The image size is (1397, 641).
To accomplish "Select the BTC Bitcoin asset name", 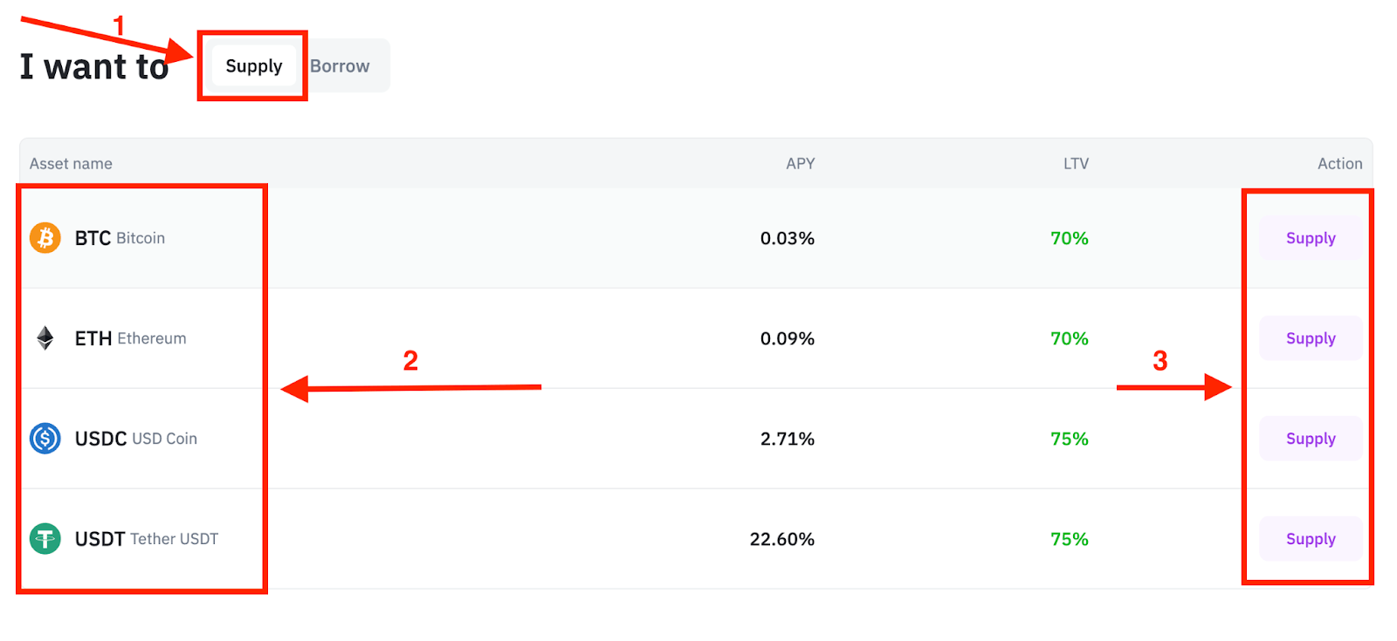I will point(120,238).
